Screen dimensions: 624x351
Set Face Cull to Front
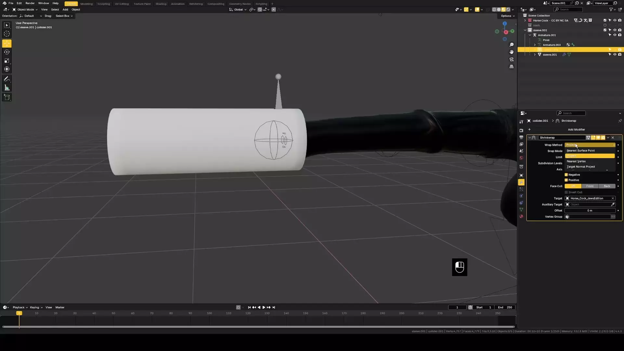(x=590, y=186)
